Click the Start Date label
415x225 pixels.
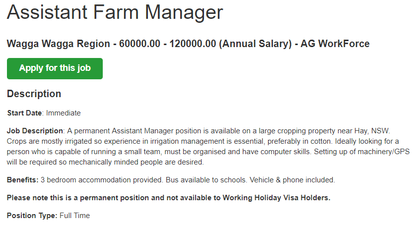tap(24, 113)
